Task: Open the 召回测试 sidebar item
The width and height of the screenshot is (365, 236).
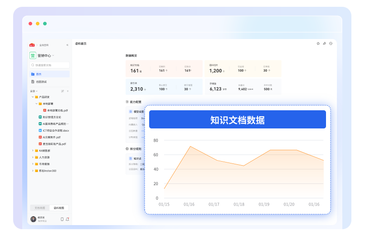Action: [x=49, y=82]
